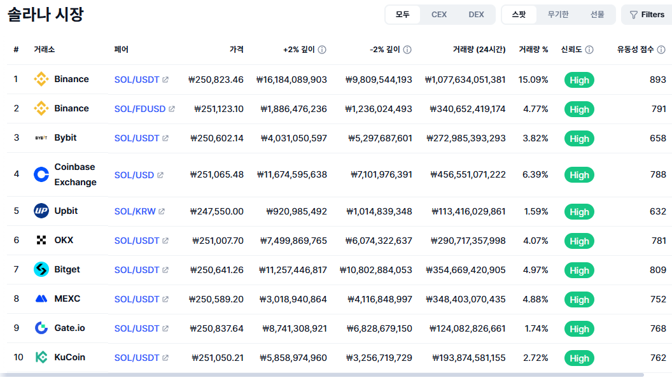Click external link icon for Bybit SOL/USDT
Viewport: 672px width, 380px height.
click(x=165, y=138)
